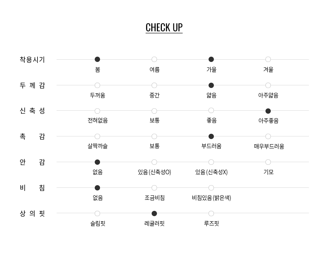This screenshot has width=329, height=256.
Task: Select 매우부드러움 texture radio dot
Action: [268, 136]
